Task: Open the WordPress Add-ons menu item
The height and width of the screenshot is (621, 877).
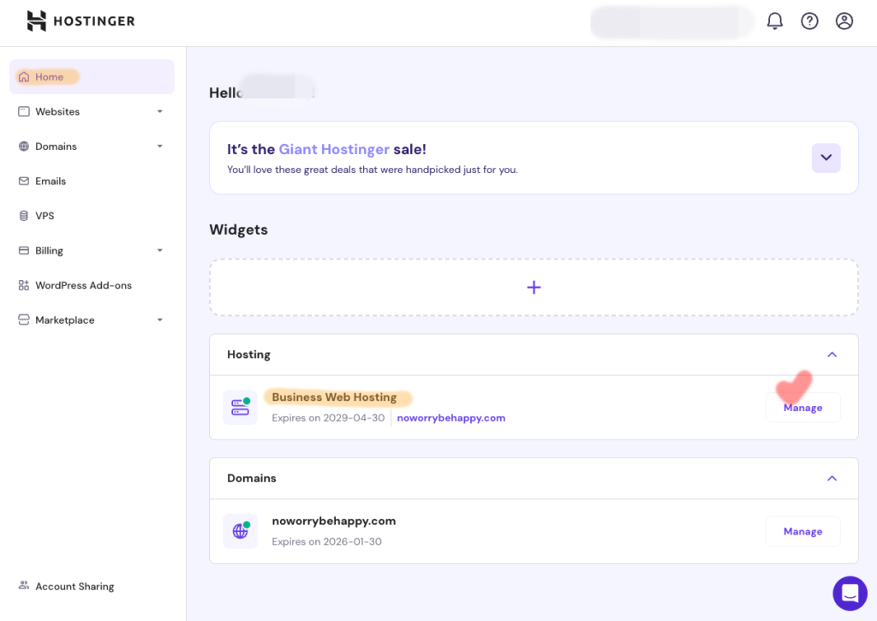Action: pos(92,285)
